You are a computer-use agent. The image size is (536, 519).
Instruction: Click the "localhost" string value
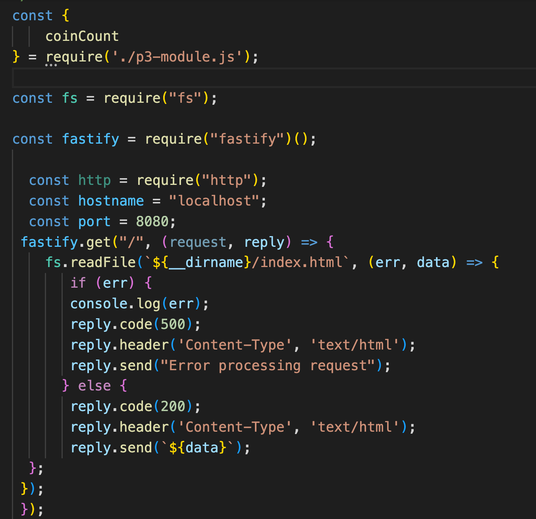tap(214, 201)
